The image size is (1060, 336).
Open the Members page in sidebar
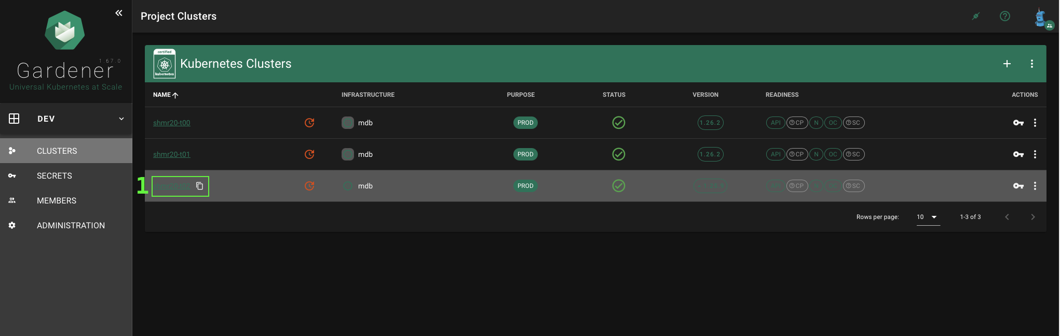pyautogui.click(x=57, y=201)
